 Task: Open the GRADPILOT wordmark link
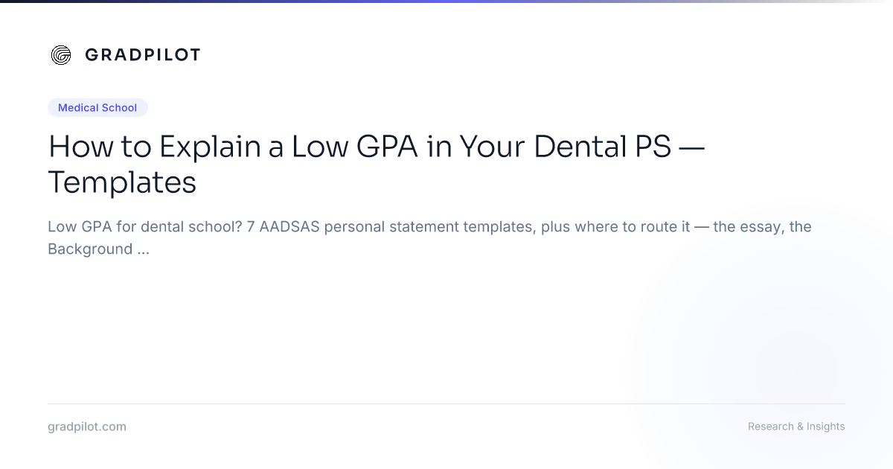(142, 54)
